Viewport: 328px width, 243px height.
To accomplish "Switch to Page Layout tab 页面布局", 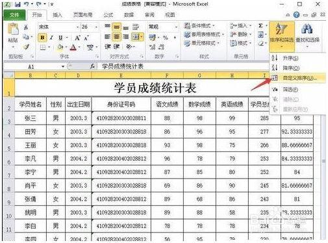I will tap(82, 15).
